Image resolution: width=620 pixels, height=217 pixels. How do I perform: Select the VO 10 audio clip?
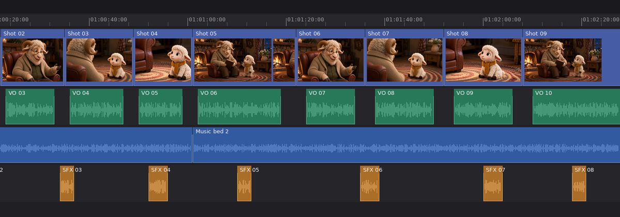coord(576,106)
